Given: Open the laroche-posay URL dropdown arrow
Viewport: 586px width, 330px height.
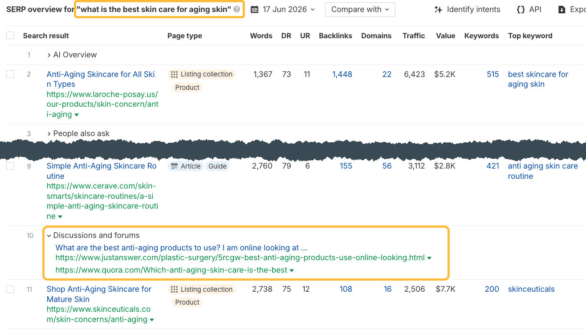Looking at the screenshot, I should (77, 115).
